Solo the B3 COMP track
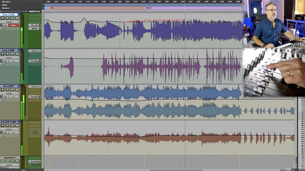 (12, 89)
